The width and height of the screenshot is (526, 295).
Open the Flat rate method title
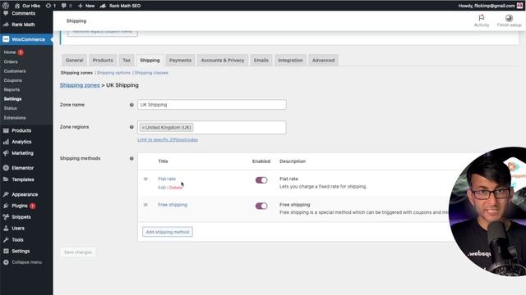tap(167, 179)
